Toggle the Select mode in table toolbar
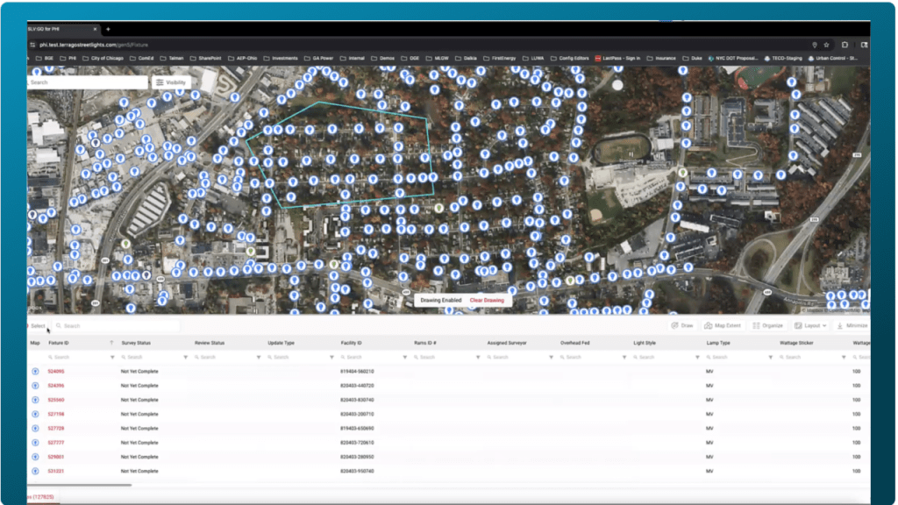 tap(38, 325)
